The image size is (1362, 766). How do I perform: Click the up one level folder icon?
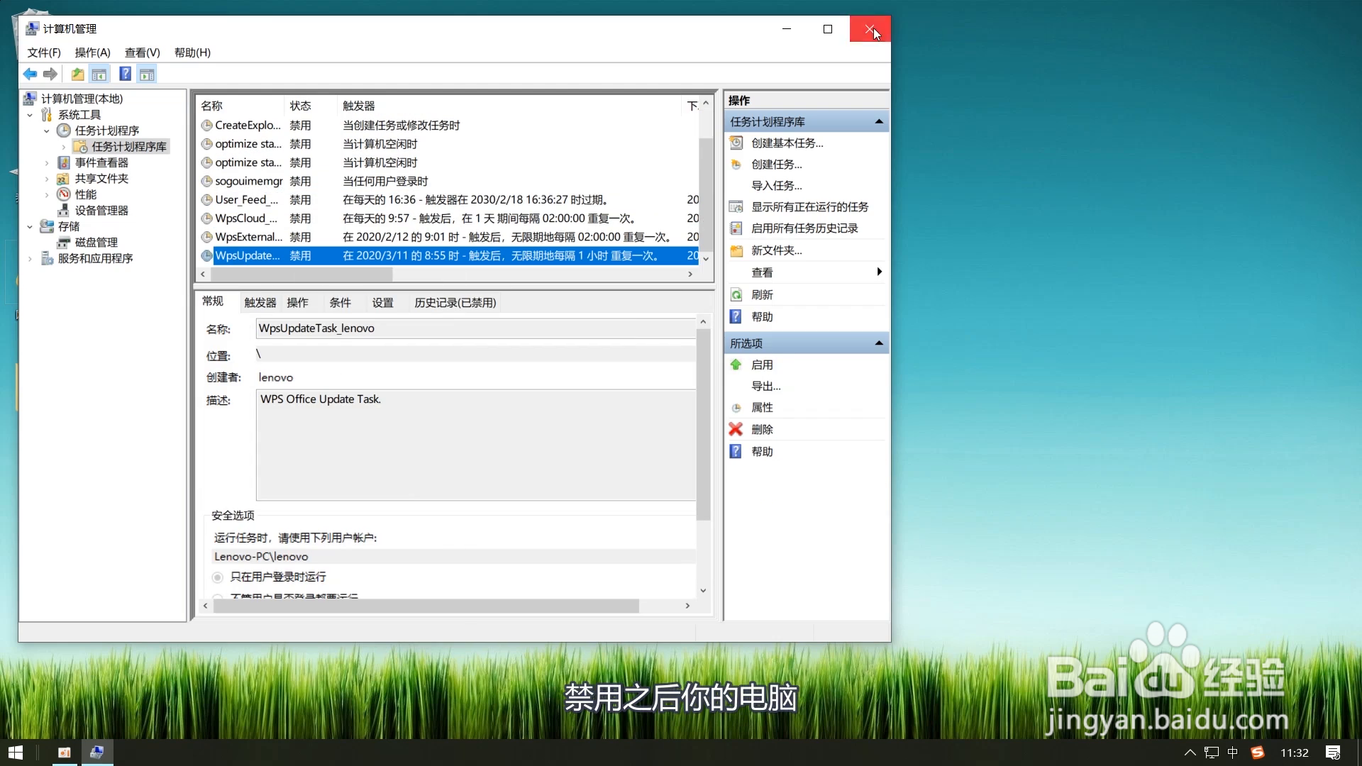pyautogui.click(x=77, y=74)
